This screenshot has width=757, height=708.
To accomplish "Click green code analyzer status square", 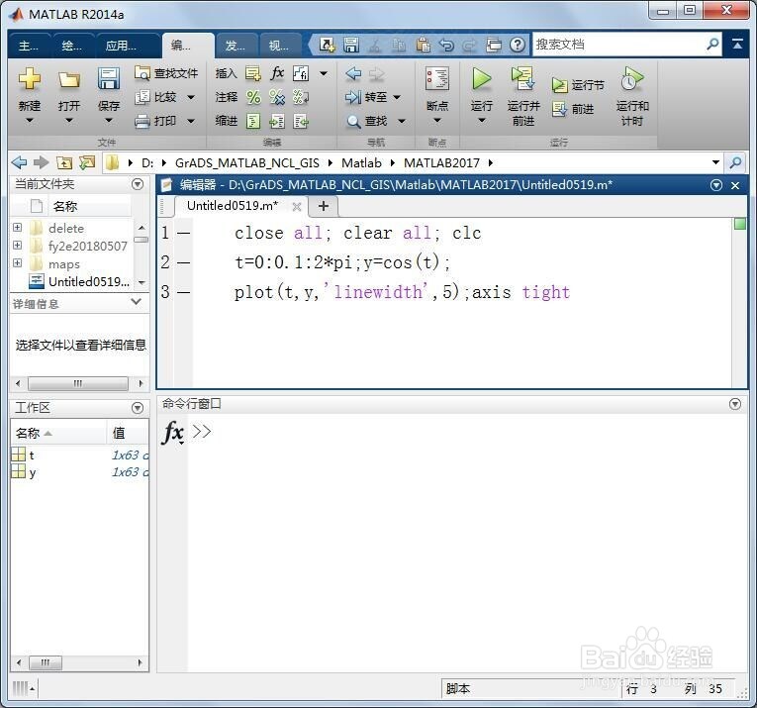I will [x=739, y=224].
